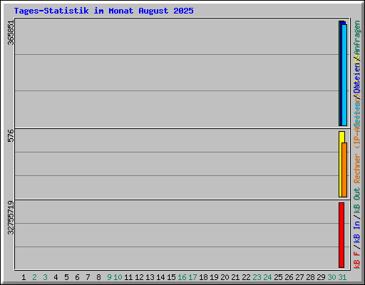Click the yellow bar in middle chart
Screen dimensions: 365x285
click(x=341, y=164)
